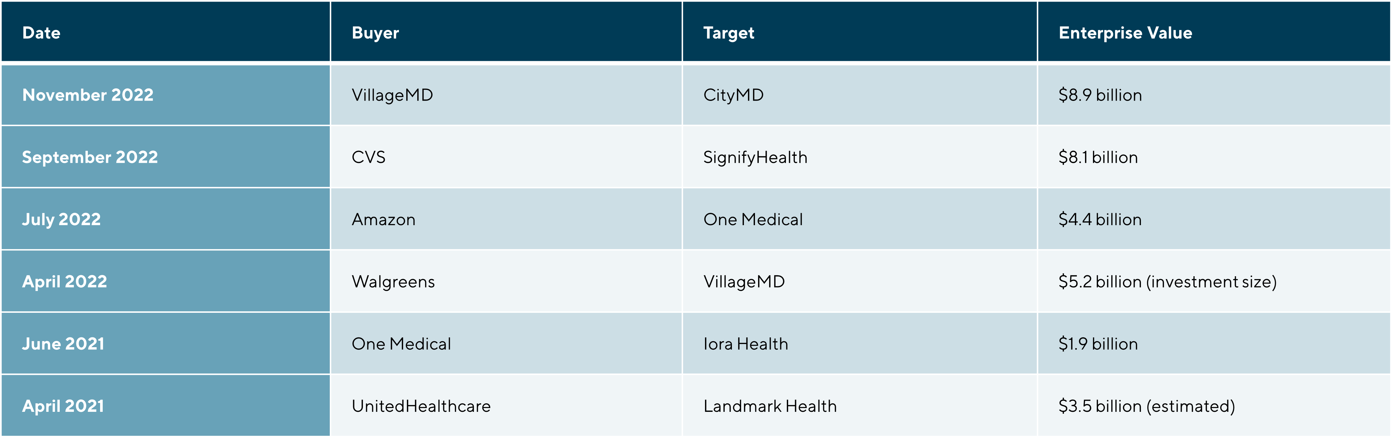Click the Date column header
1394x438 pixels.
[x=42, y=33]
